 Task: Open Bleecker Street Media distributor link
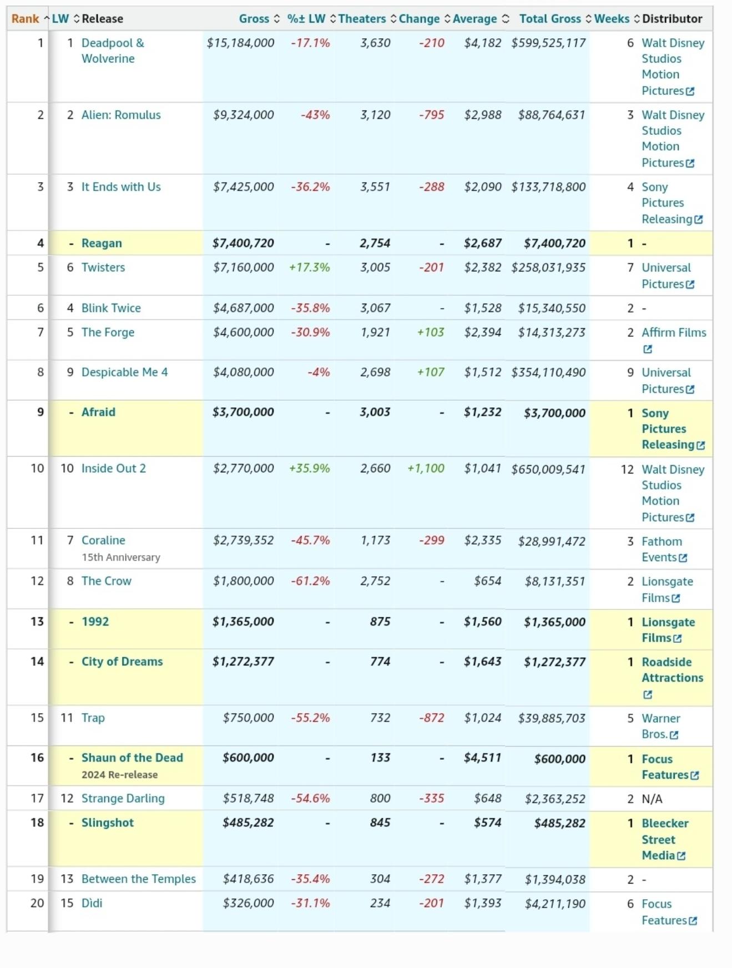click(x=665, y=839)
